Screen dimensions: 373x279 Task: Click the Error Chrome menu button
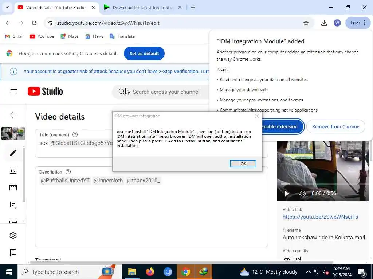(x=358, y=23)
